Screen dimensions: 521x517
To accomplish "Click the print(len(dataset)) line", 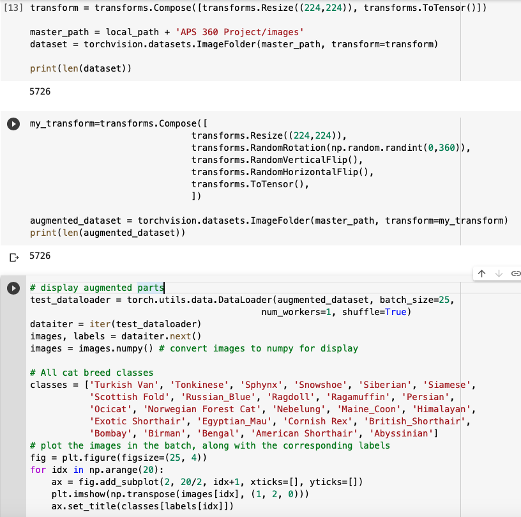I will tap(80, 68).
